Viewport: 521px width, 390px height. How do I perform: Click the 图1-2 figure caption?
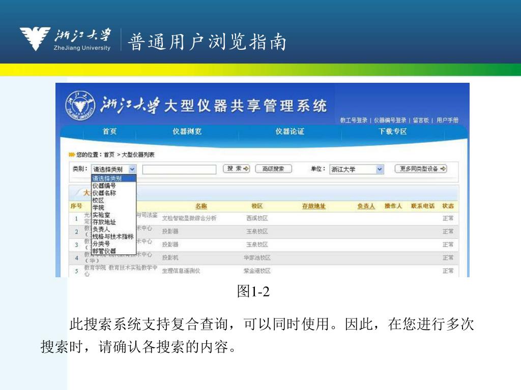(253, 291)
